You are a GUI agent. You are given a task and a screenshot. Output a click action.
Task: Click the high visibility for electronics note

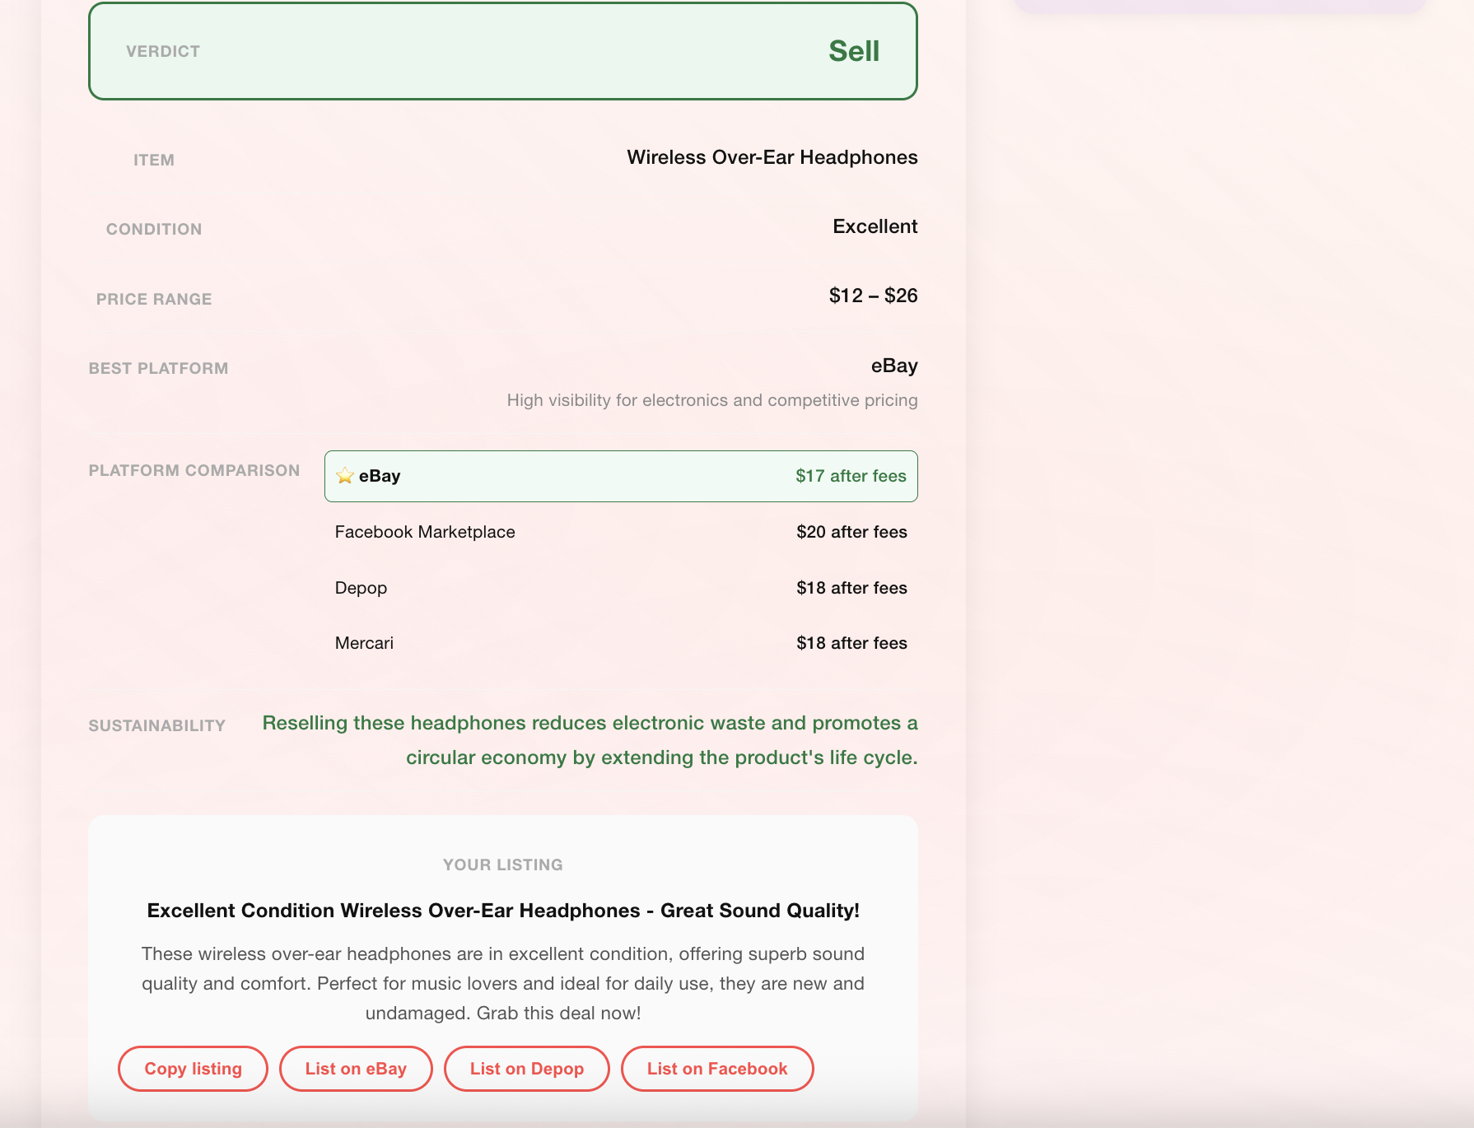tap(712, 400)
